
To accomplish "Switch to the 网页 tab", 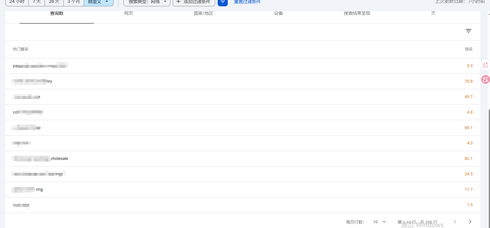I will point(129,14).
